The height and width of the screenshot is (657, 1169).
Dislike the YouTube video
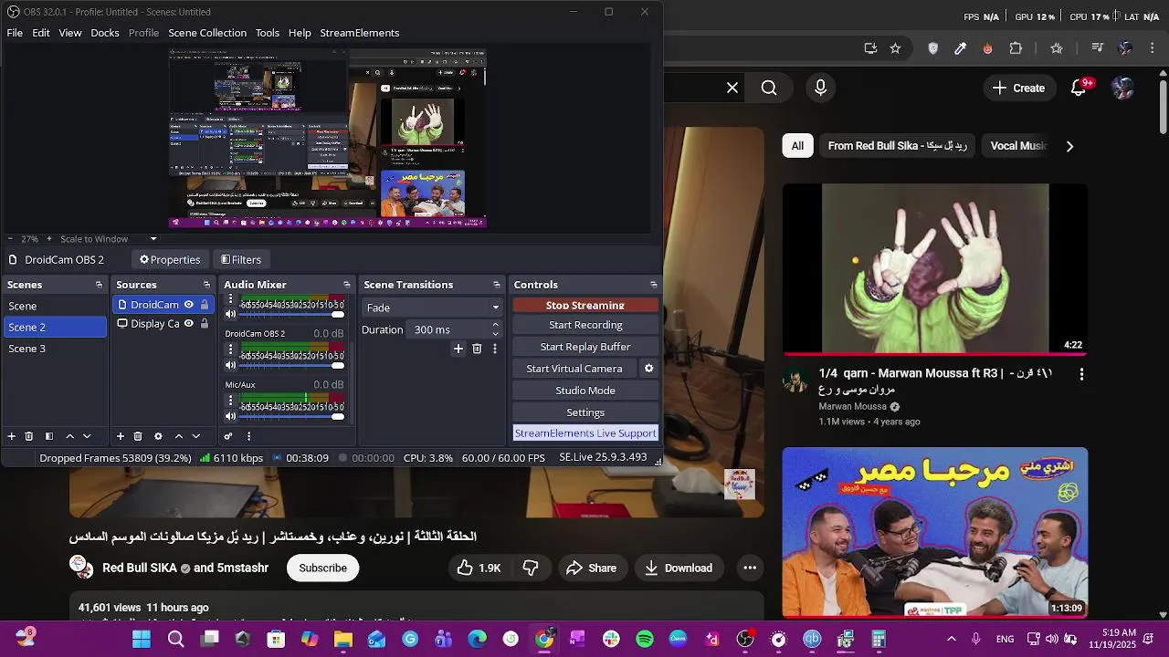point(531,568)
